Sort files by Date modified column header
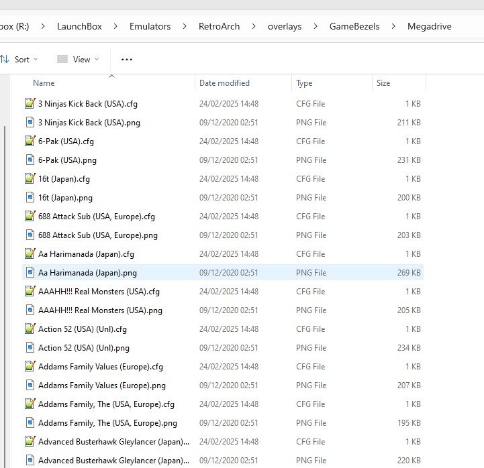 click(x=224, y=83)
